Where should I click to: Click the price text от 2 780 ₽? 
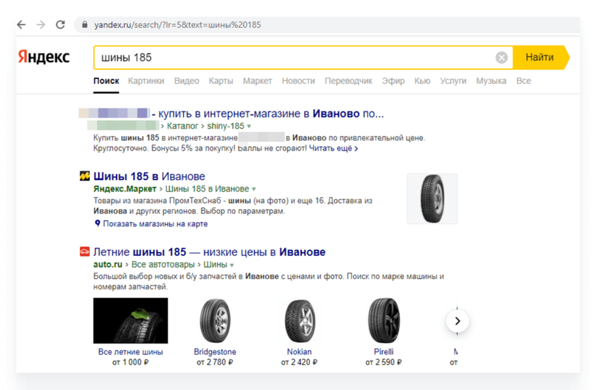click(x=215, y=362)
